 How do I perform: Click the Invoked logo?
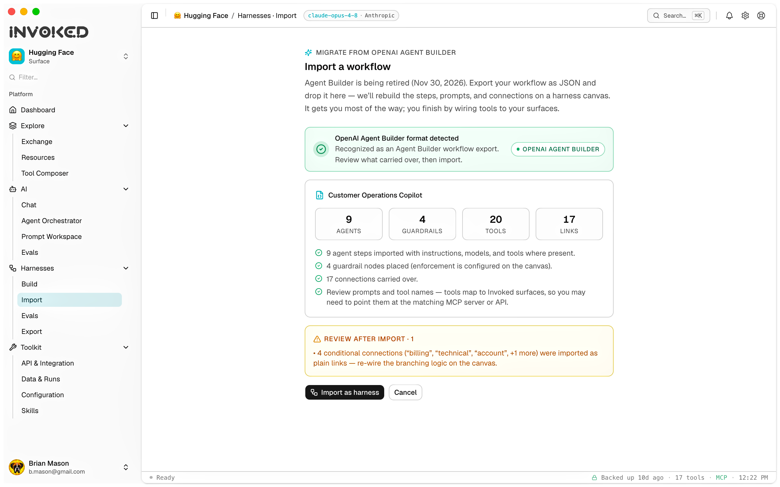[49, 32]
